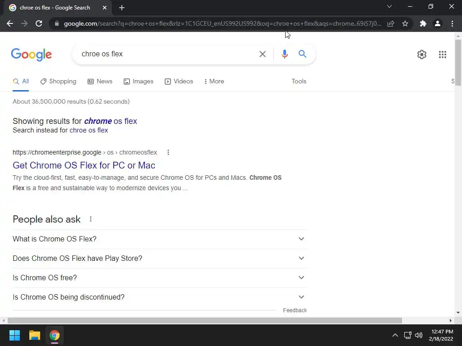The height and width of the screenshot is (346, 462).
Task: Open the Chrome profile avatar
Action: pyautogui.click(x=438, y=23)
